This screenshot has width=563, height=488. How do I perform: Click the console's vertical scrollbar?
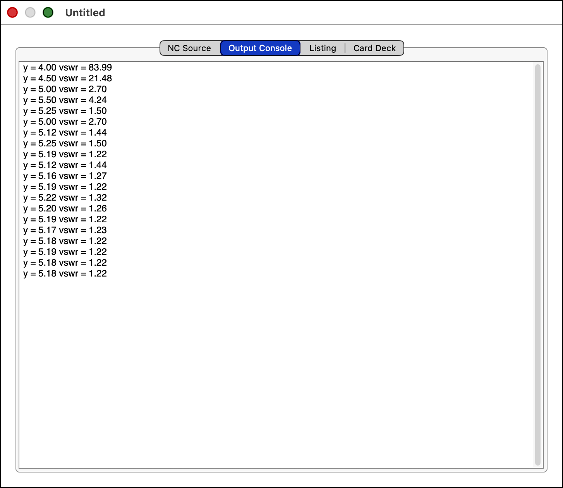tap(537, 264)
